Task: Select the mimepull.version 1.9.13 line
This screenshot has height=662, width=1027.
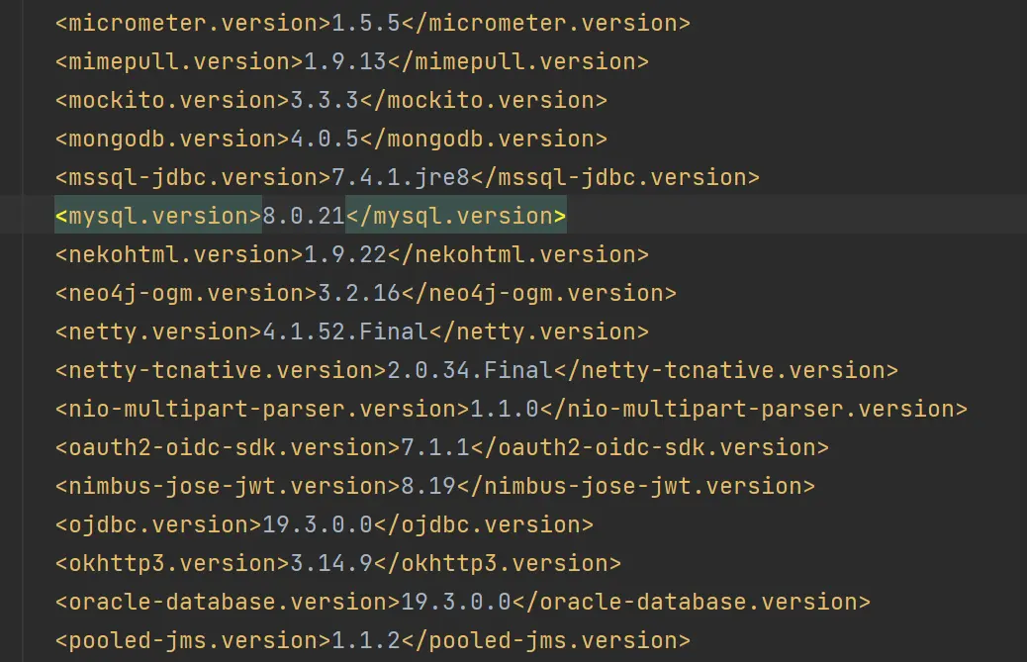Action: 351,62
